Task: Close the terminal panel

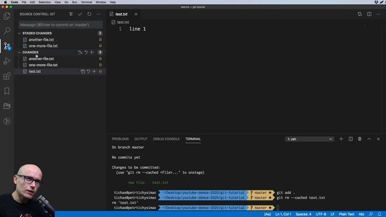Action: 378,139
